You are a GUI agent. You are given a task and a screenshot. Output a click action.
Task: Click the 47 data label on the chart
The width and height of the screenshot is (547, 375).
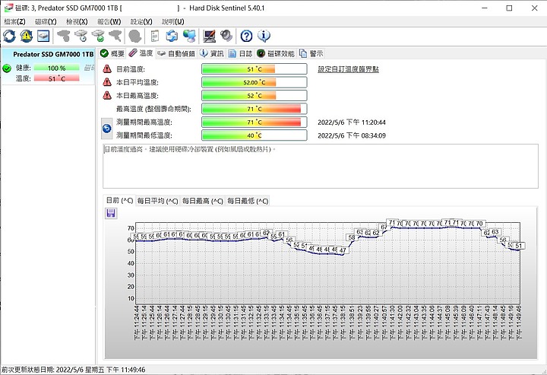343,250
